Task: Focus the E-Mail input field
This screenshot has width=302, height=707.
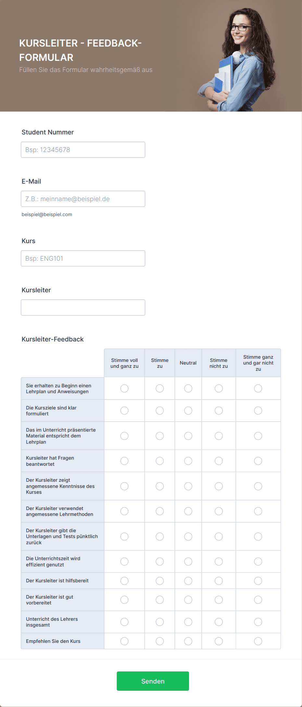Action: click(83, 199)
